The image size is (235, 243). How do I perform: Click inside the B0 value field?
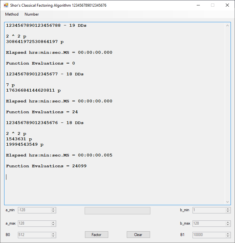pos(34,235)
